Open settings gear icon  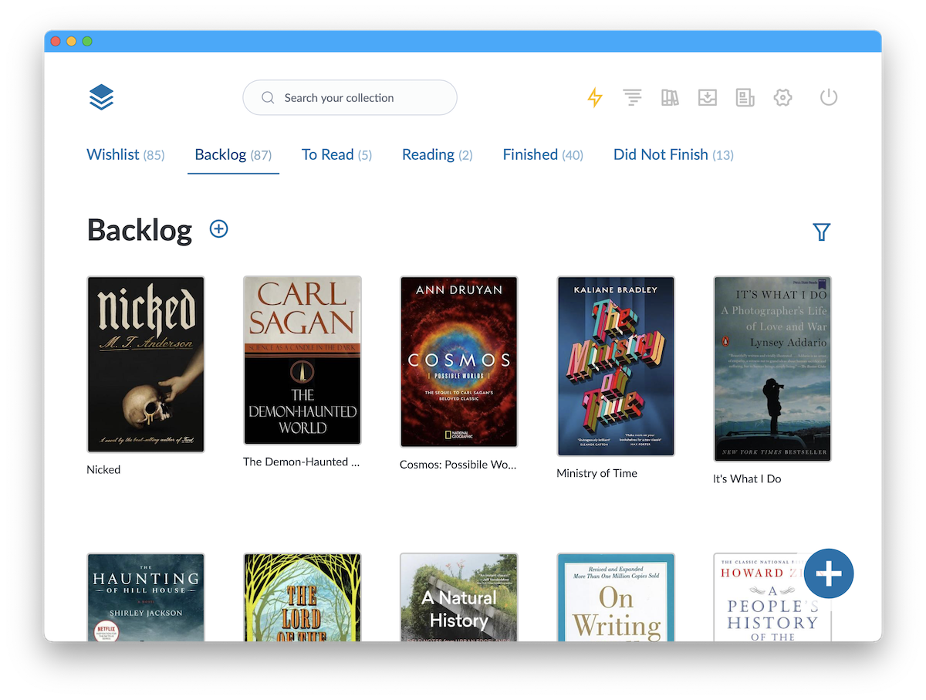[783, 97]
